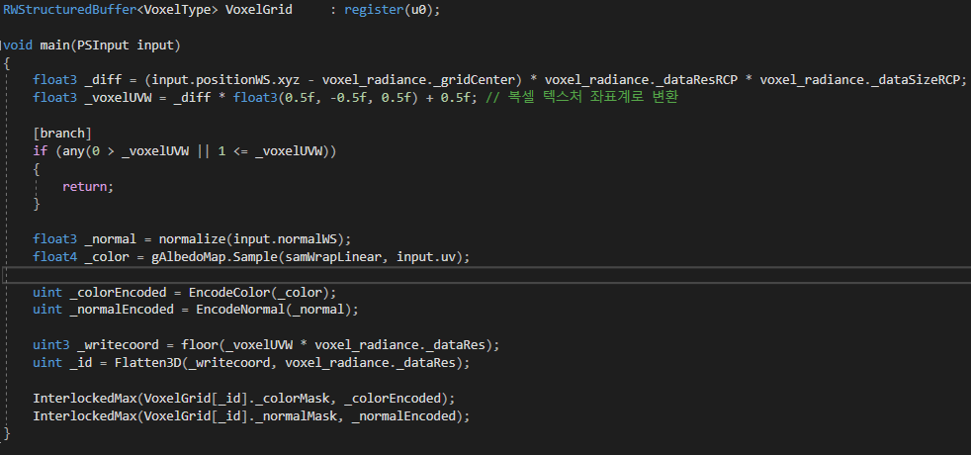
Task: Select the VoxelType template argument
Action: pyautogui.click(x=177, y=10)
